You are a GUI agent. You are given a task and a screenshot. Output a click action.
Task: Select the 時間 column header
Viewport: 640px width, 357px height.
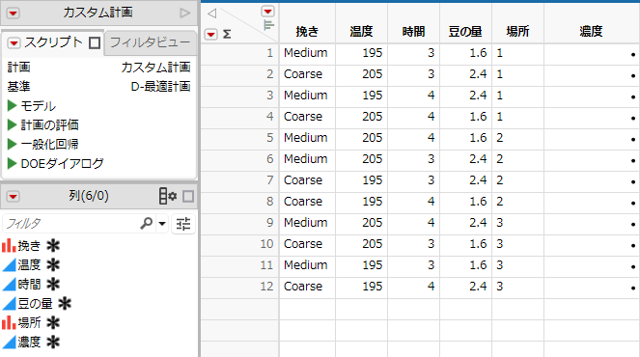pos(413,32)
